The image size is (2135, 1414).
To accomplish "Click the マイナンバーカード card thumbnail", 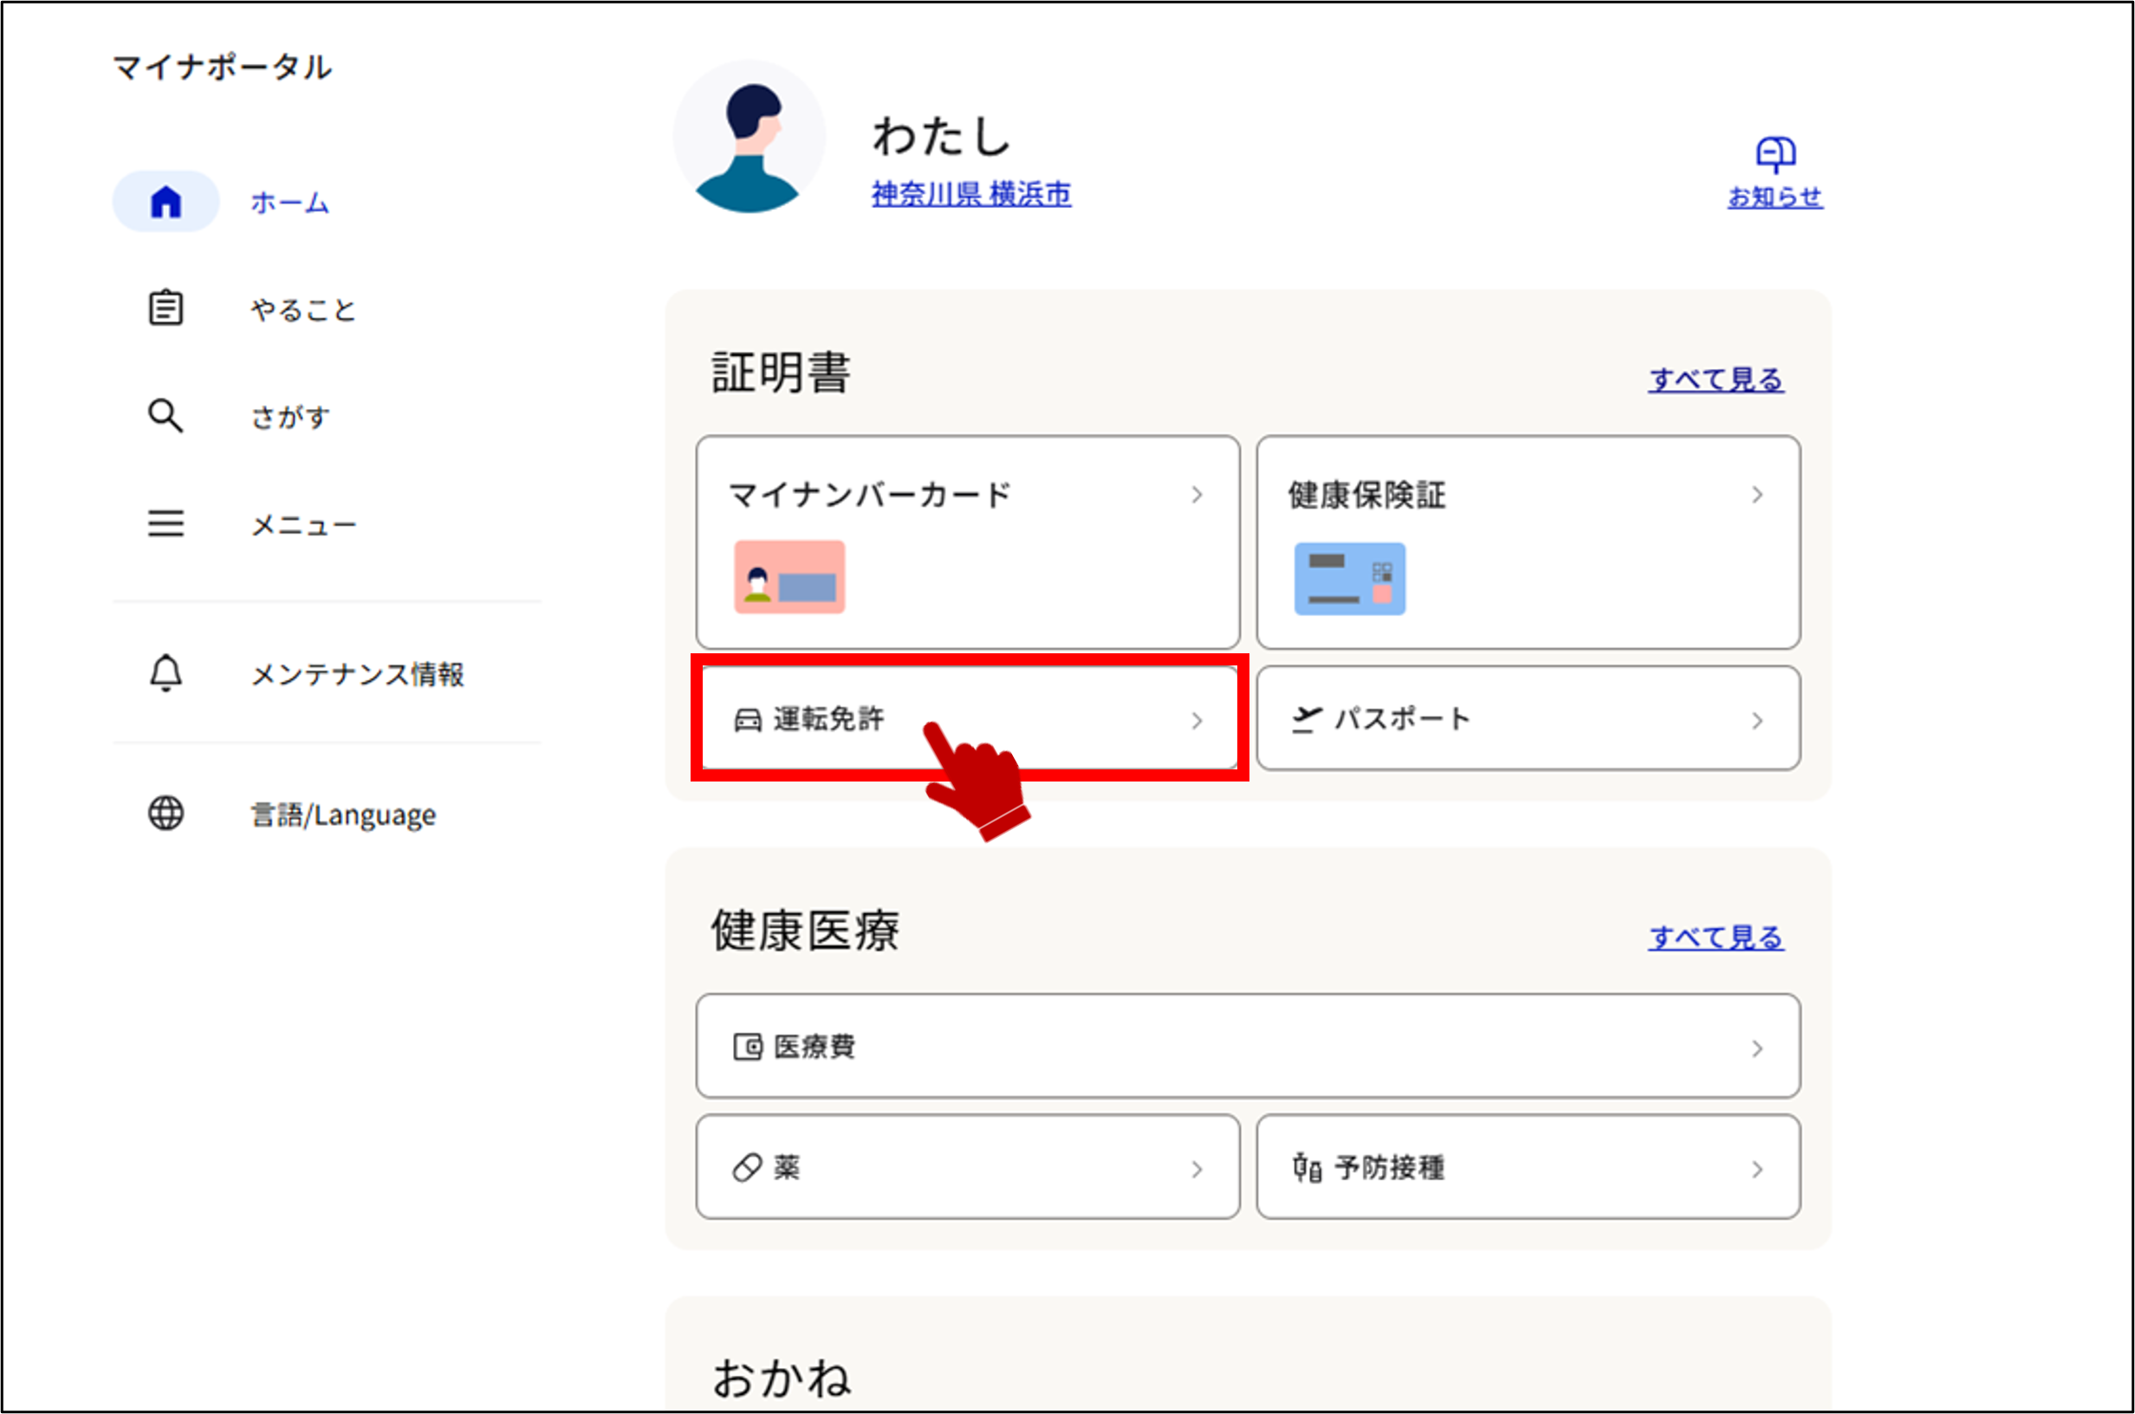I will (x=788, y=577).
